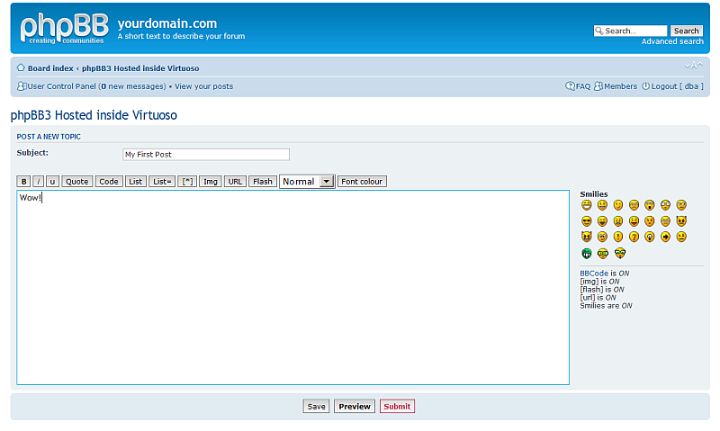Preview the post
The height and width of the screenshot is (431, 720).
tap(355, 407)
